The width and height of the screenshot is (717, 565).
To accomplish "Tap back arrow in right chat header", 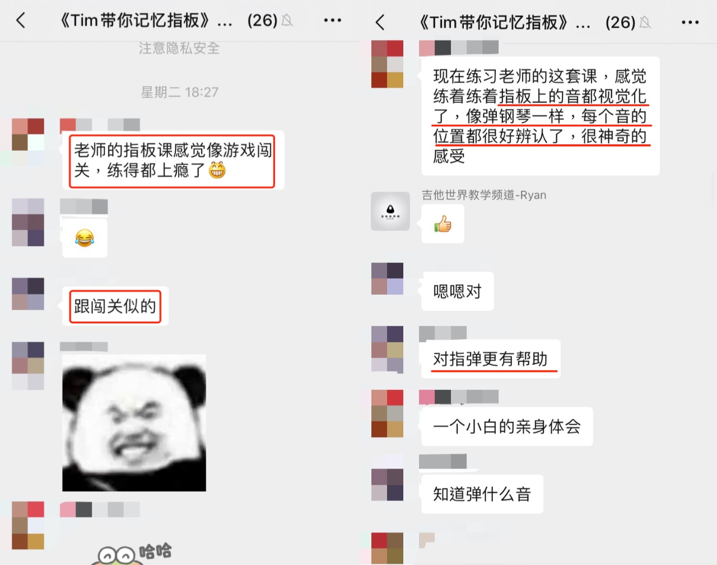I will click(x=380, y=22).
